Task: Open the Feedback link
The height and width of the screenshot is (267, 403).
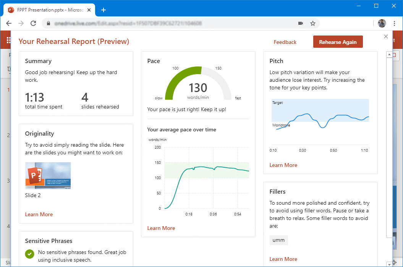Action: (x=285, y=42)
